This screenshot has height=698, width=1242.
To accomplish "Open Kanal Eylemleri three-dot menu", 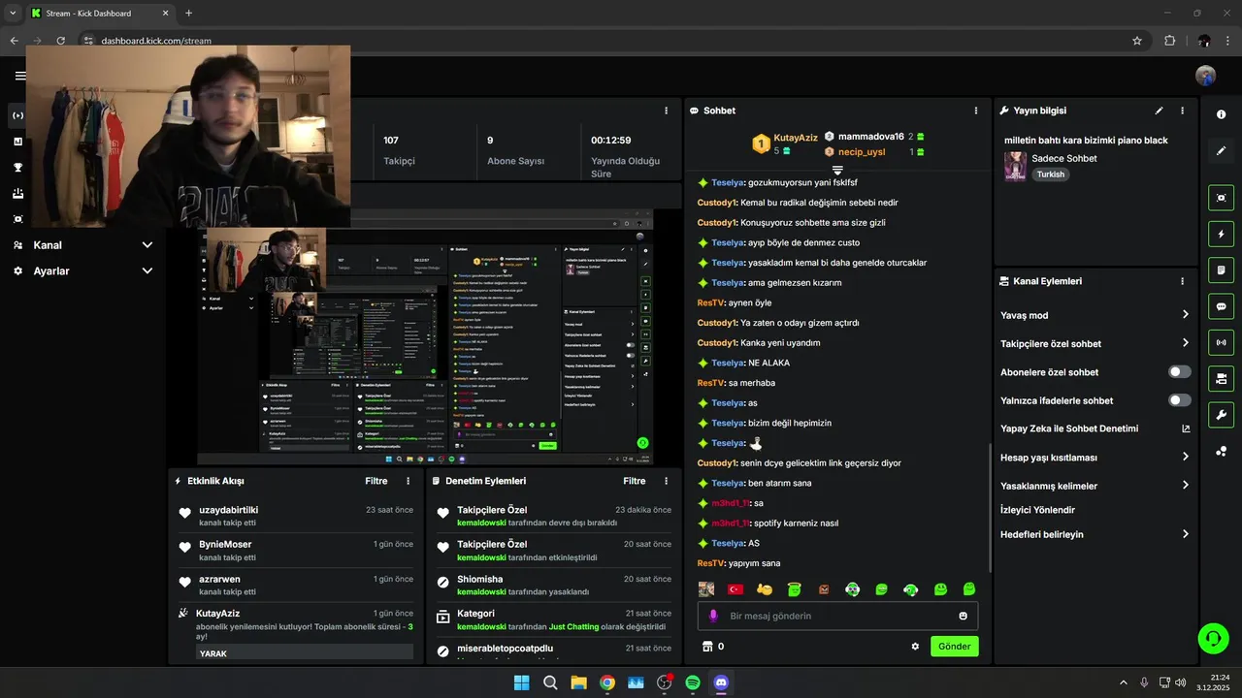I will [1182, 281].
